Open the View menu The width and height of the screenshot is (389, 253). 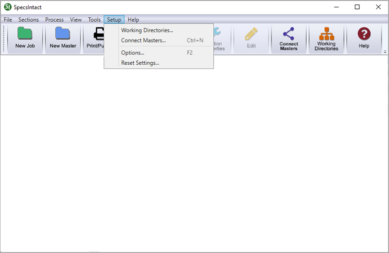click(x=76, y=20)
